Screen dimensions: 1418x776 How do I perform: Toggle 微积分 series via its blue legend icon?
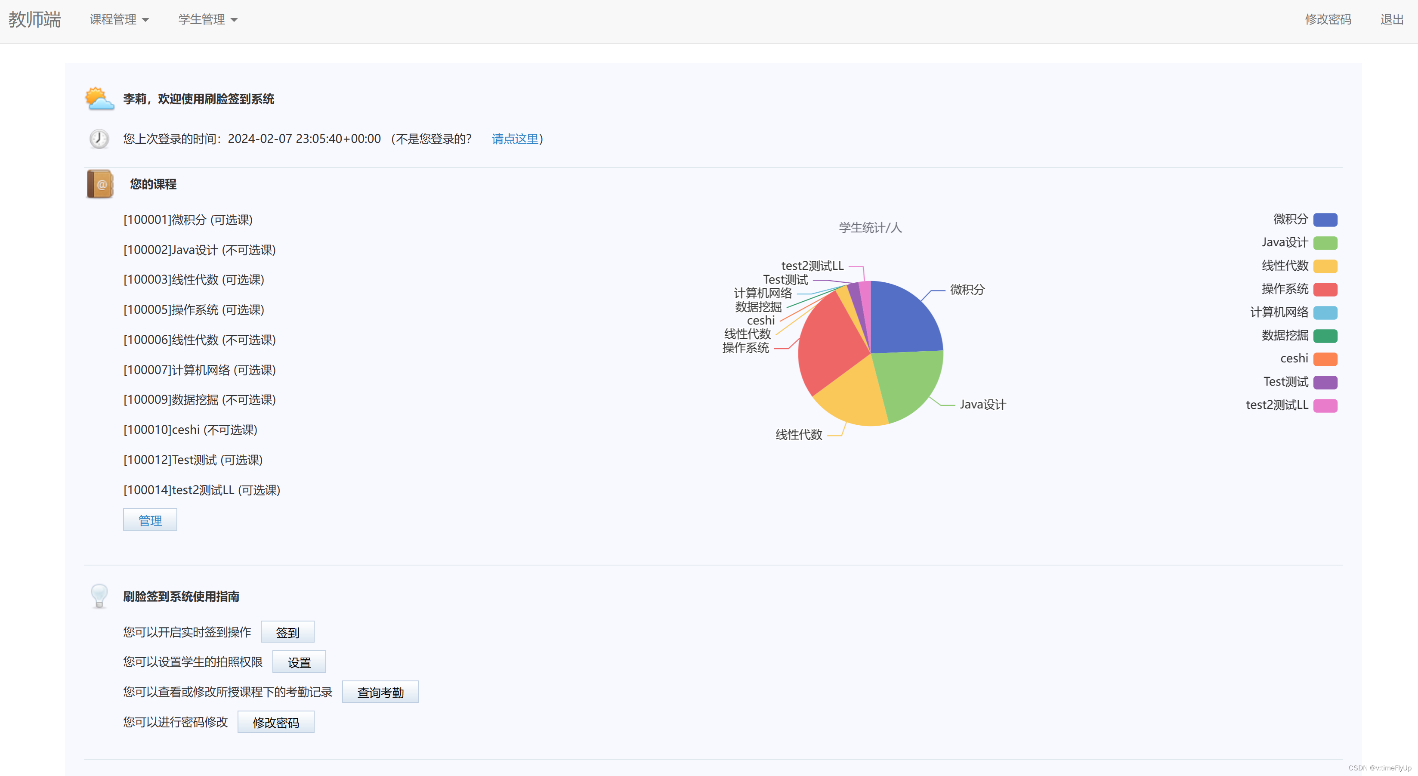[x=1325, y=220]
